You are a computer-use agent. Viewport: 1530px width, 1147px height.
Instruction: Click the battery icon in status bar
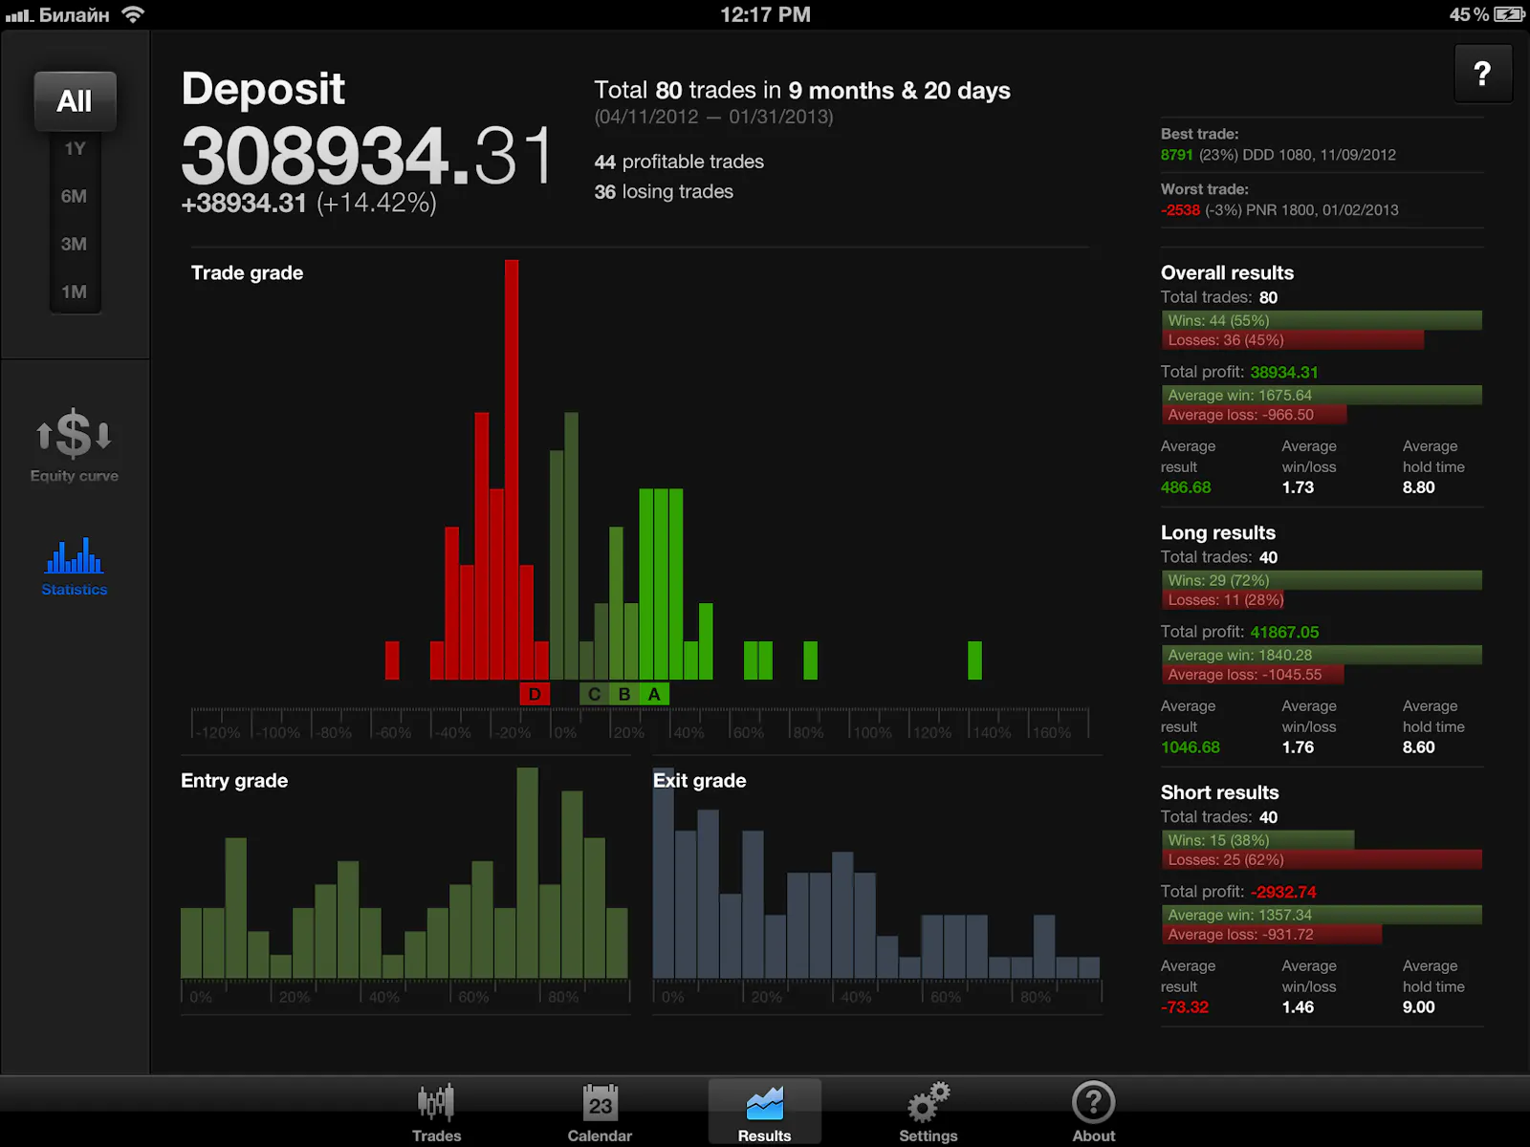1509,14
